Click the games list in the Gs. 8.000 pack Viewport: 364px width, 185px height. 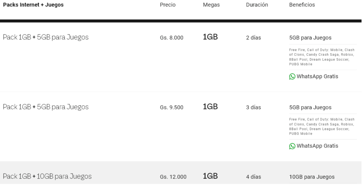(x=322, y=57)
